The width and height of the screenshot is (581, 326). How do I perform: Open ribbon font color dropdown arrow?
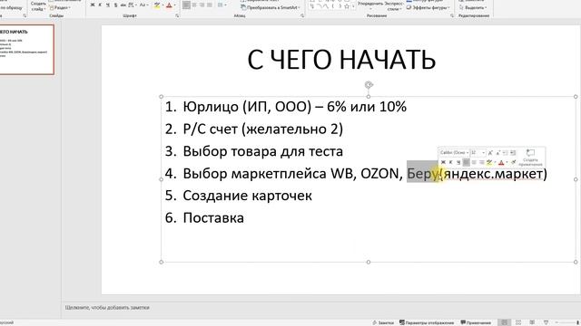click(174, 5)
